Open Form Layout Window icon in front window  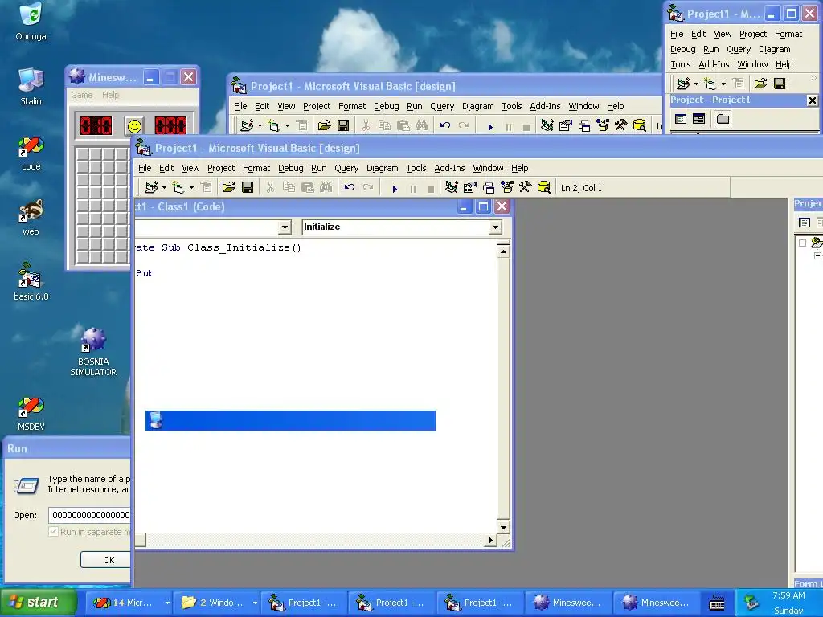(x=488, y=187)
